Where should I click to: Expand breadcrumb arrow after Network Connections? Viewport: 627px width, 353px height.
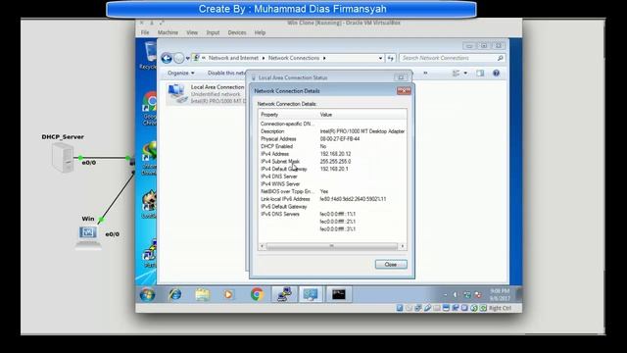[324, 58]
